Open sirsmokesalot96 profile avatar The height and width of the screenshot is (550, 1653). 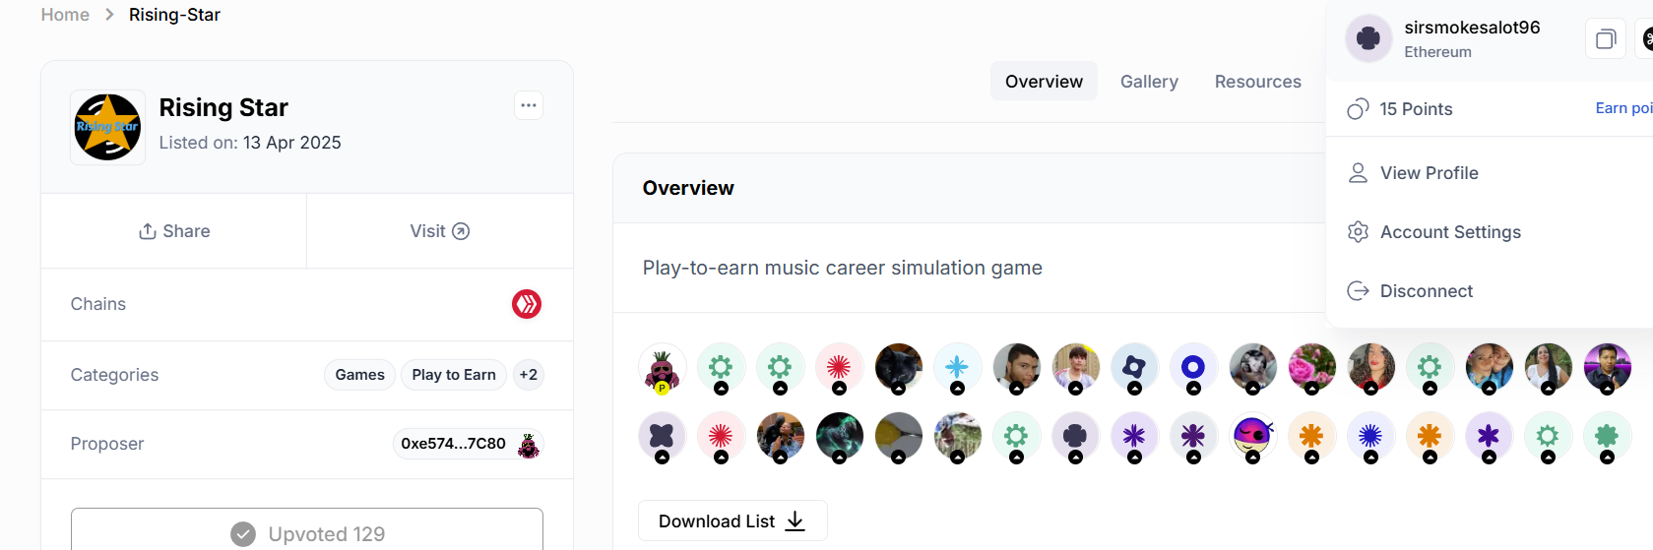1368,38
